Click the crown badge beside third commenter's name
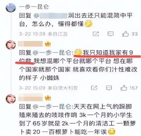This screenshot has height=136, width=141. tap(48, 98)
